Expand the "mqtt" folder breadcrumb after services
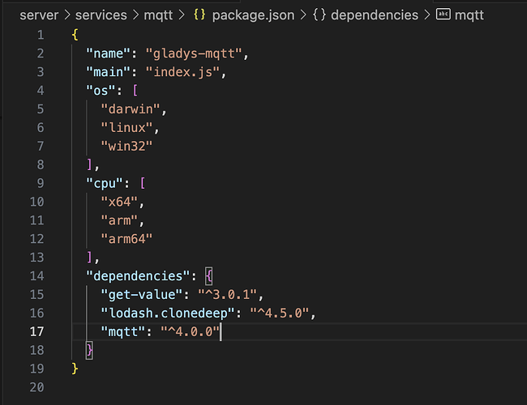The width and height of the screenshot is (527, 405). [x=163, y=15]
